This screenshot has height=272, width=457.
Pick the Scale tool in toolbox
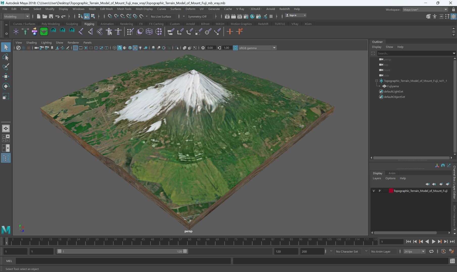tap(6, 96)
